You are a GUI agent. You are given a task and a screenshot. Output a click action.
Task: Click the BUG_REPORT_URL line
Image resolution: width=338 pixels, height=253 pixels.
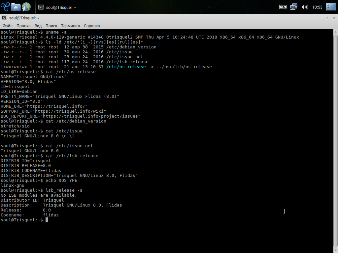click(x=71, y=116)
